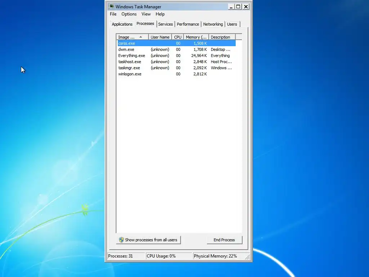Close the Windows Task Manager window
369x277 pixels.
pos(246,6)
